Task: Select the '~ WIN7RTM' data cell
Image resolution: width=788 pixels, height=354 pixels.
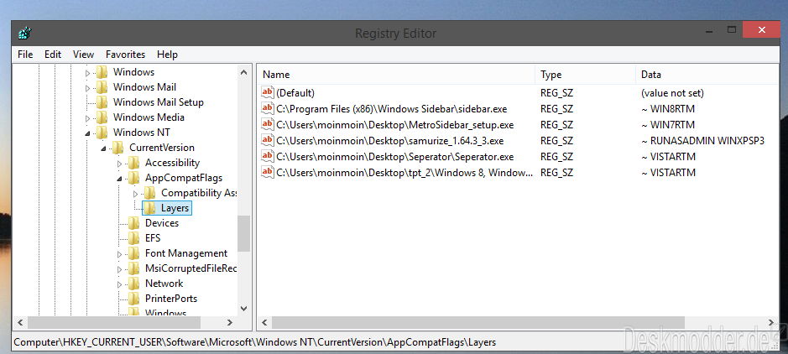Action: click(668, 124)
